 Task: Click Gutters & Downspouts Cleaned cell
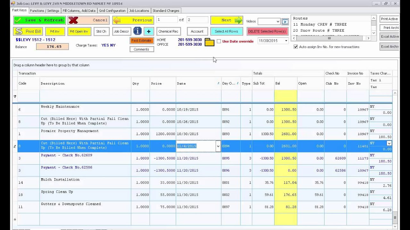pos(86,207)
